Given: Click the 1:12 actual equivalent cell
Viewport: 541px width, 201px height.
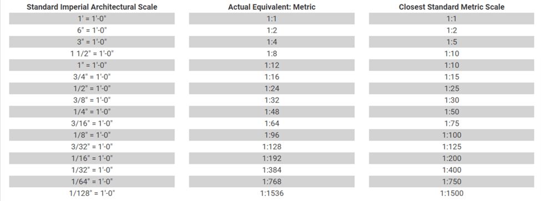Looking at the screenshot, I should pyautogui.click(x=271, y=65).
